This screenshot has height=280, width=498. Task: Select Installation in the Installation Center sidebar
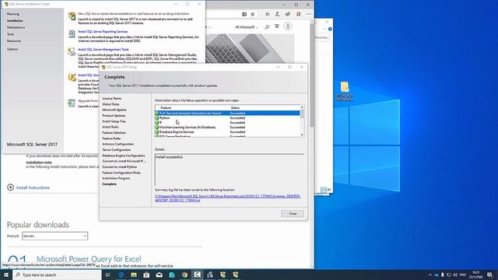pos(15,21)
